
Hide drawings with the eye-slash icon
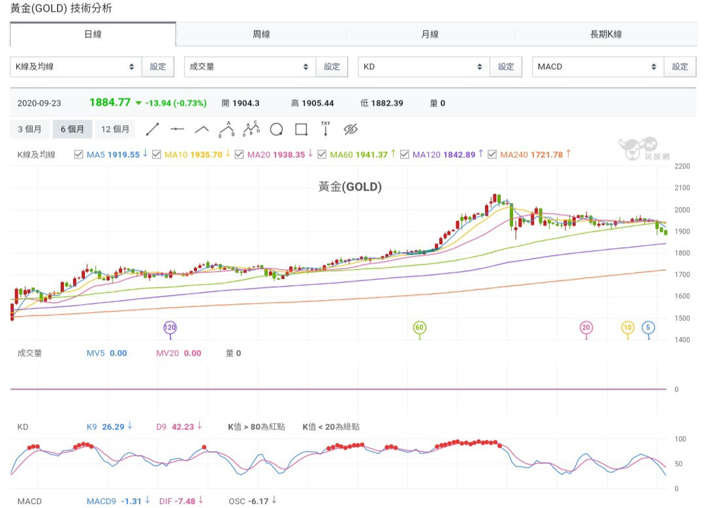click(351, 129)
